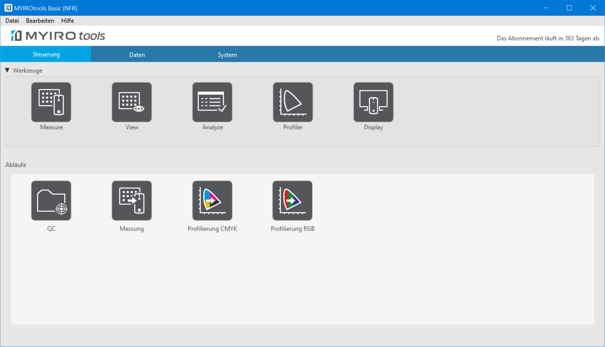Screen dimensions: 605x347
Task: Open the Datei menu
Action: [12, 21]
